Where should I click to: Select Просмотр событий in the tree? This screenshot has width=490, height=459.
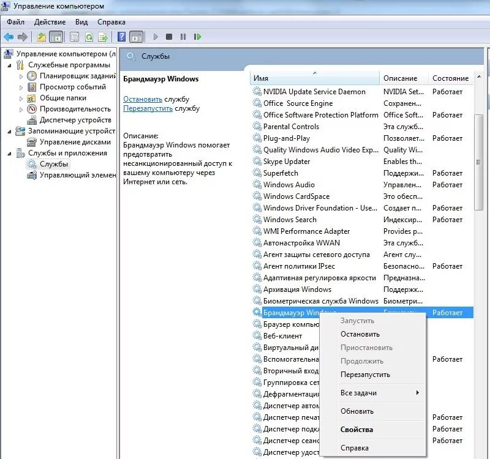pos(73,87)
